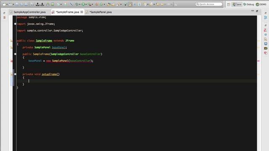Close the SampleFrame.java tab
Screen dimensions: 269x151
coord(82,12)
